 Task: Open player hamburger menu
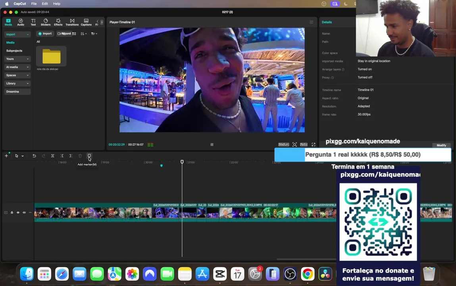pyautogui.click(x=311, y=22)
